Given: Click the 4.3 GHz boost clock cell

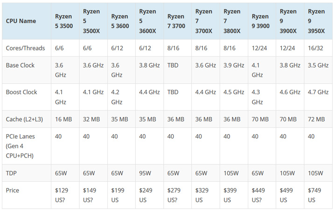Looking at the screenshot, I should [262, 97].
